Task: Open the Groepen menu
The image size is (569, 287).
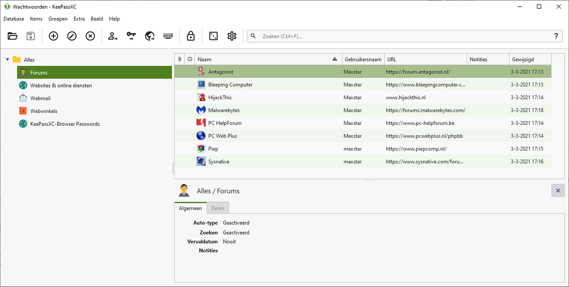Action: click(58, 19)
